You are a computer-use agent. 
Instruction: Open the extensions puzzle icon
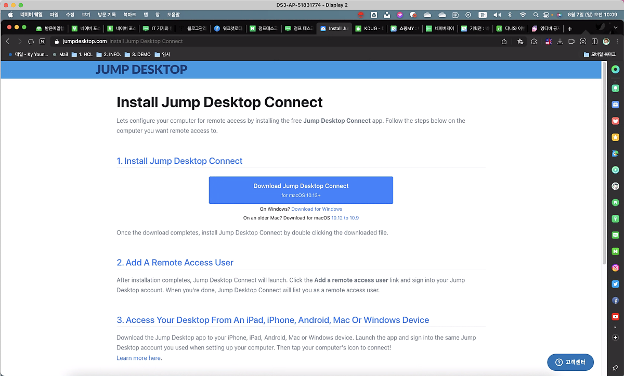(534, 41)
